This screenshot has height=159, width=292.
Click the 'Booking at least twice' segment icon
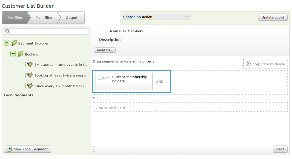click(x=30, y=75)
